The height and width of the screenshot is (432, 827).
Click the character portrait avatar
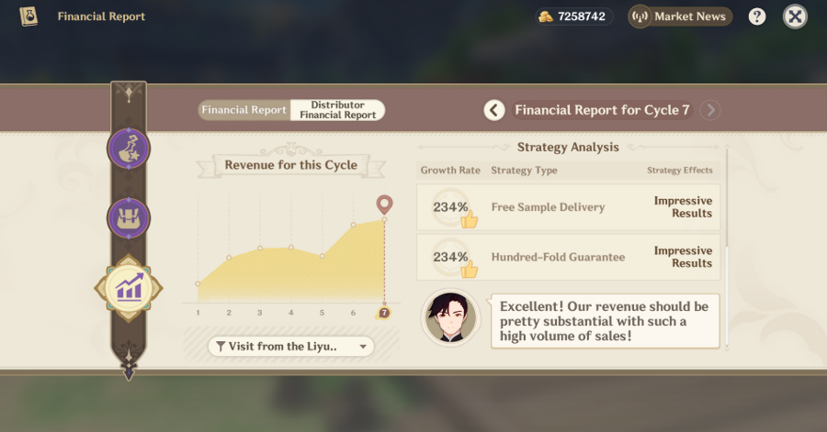450,319
